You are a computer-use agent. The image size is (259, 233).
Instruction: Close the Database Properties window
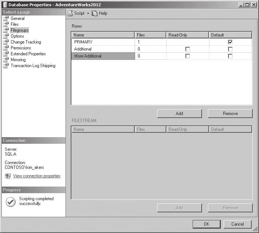(253, 5)
